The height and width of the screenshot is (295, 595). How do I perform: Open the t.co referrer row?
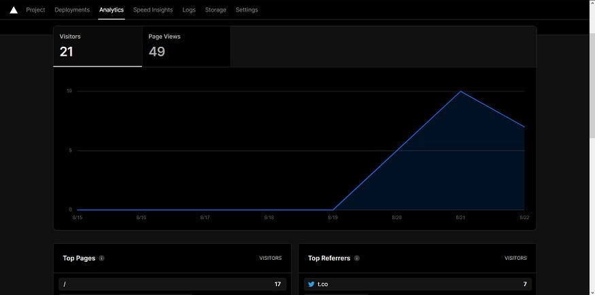point(418,284)
